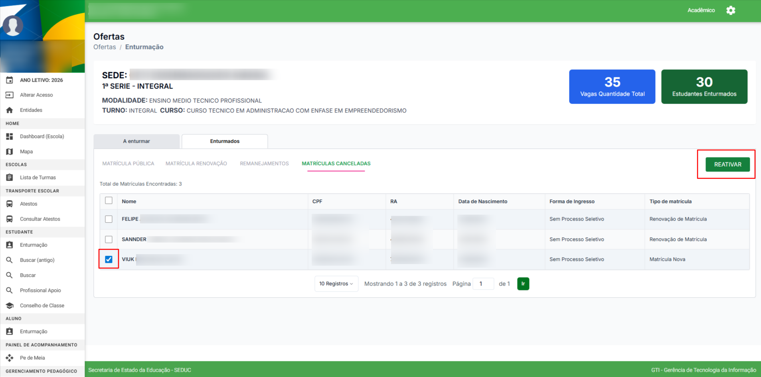Switch to the A enturmar tab
Image resolution: width=761 pixels, height=377 pixels.
click(136, 141)
